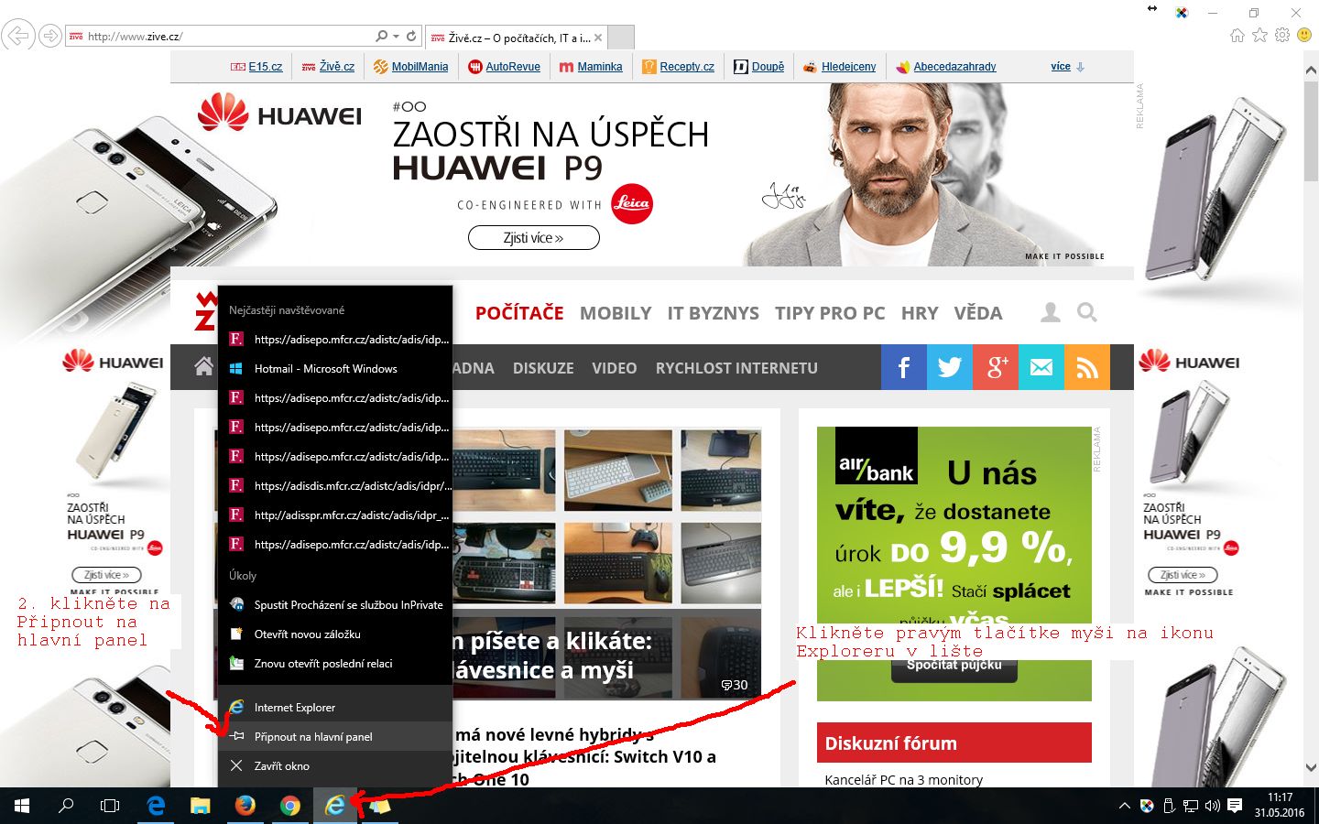Open the browser Home icon
Screen dimensions: 1319x824
pyautogui.click(x=1237, y=36)
